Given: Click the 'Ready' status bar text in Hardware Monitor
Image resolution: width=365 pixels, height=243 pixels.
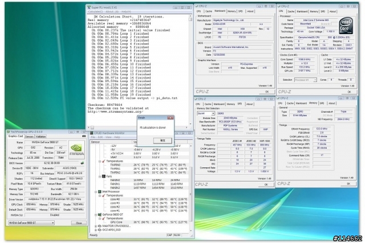Looking at the screenshot, I should 94,235.
